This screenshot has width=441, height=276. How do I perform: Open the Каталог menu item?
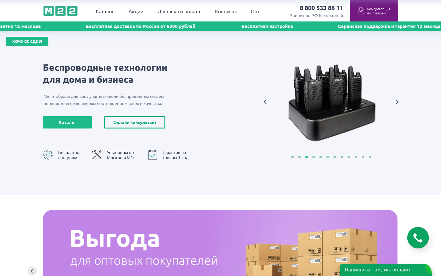point(105,11)
